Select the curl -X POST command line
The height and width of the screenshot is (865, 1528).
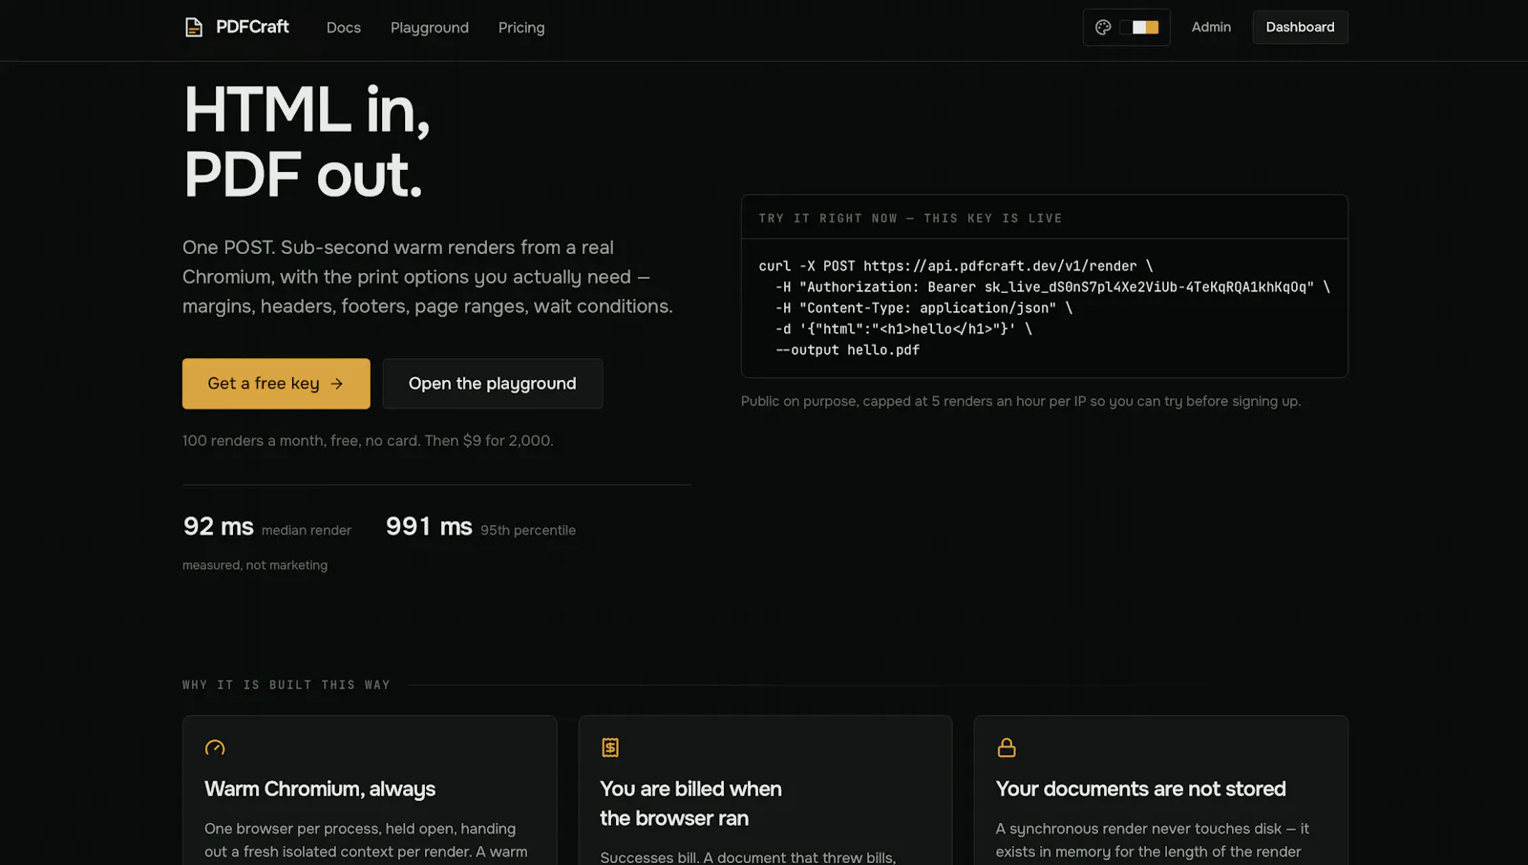coord(956,265)
